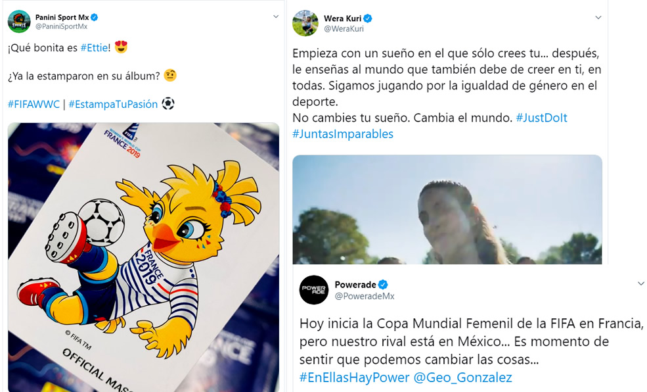Click the @PoweradeMx handle
The image size is (647, 392).
pos(365,296)
